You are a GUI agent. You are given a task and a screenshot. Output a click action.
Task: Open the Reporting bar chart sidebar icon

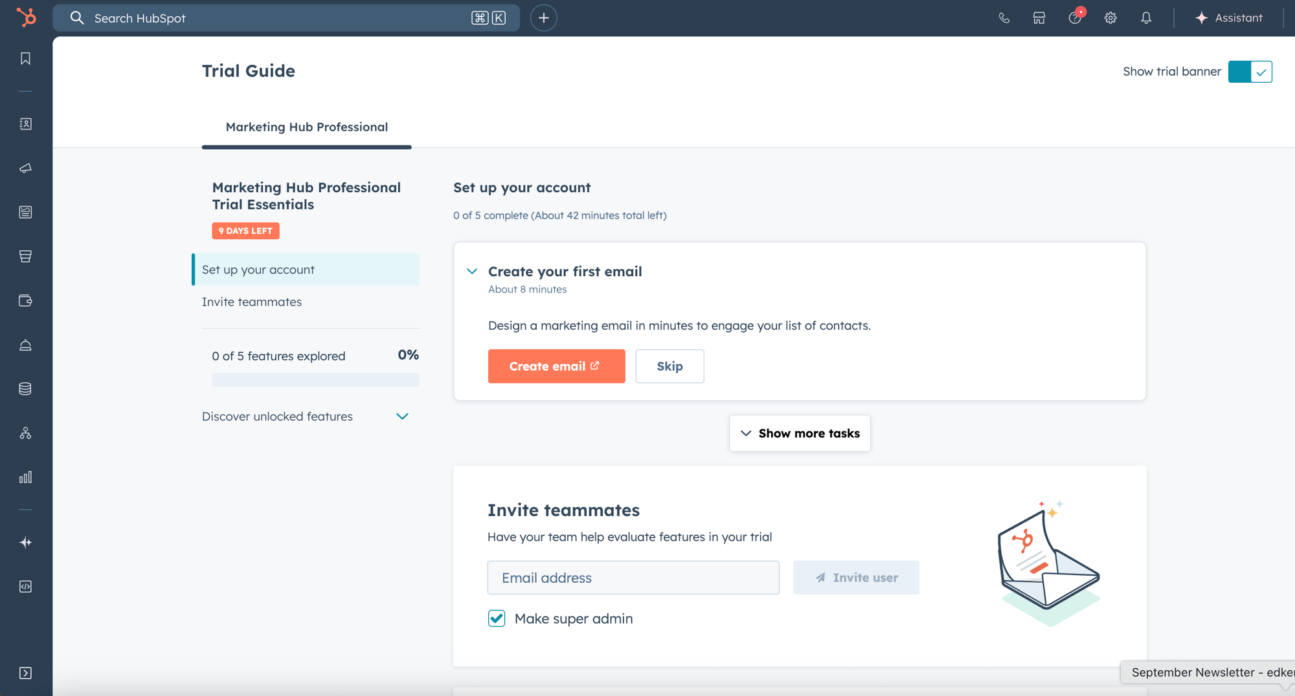pos(25,477)
